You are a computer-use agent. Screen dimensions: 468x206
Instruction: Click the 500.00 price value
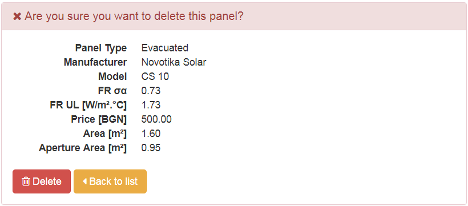(x=156, y=119)
